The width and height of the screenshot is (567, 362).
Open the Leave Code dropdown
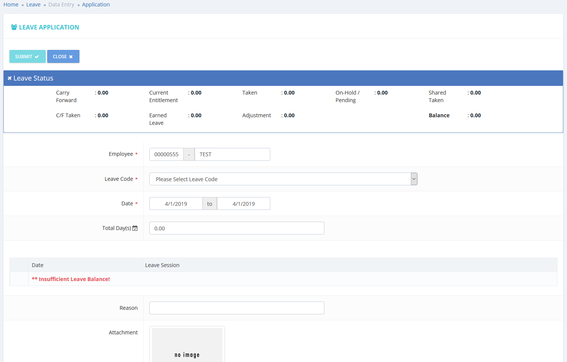coord(280,179)
